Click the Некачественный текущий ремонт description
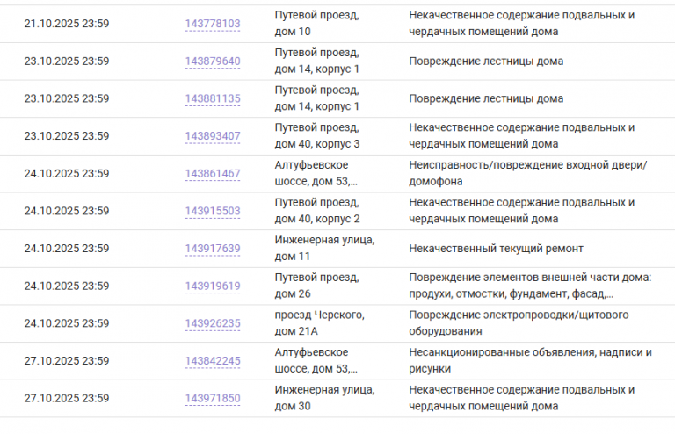675x434 pixels. (496, 249)
